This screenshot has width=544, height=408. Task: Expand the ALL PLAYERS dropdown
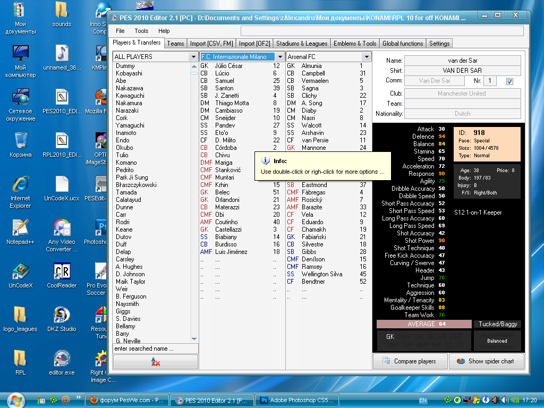(193, 56)
